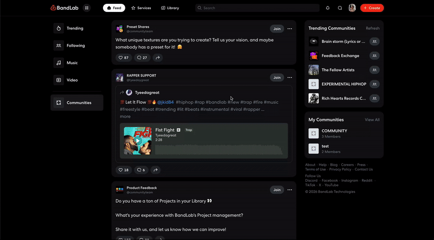Open the user profile avatar in header
This screenshot has width=434, height=240.
(x=352, y=8)
